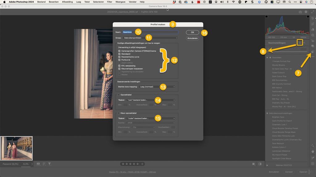Click the save image download icon

pyautogui.click(x=300, y=12)
